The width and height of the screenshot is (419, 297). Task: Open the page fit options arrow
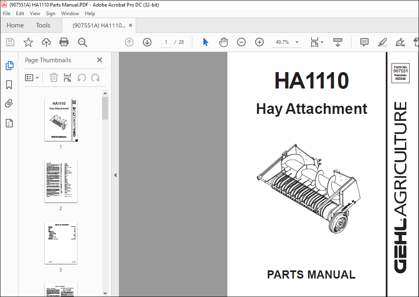(x=322, y=42)
